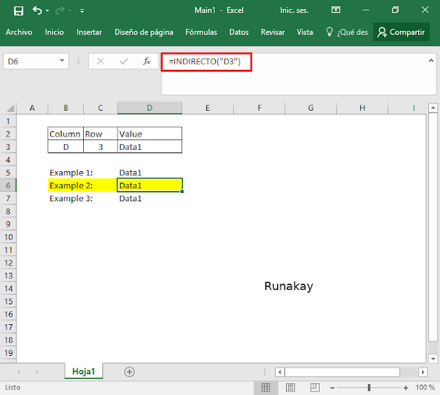The image size is (440, 395).
Task: Select column D header
Action: coord(150,108)
